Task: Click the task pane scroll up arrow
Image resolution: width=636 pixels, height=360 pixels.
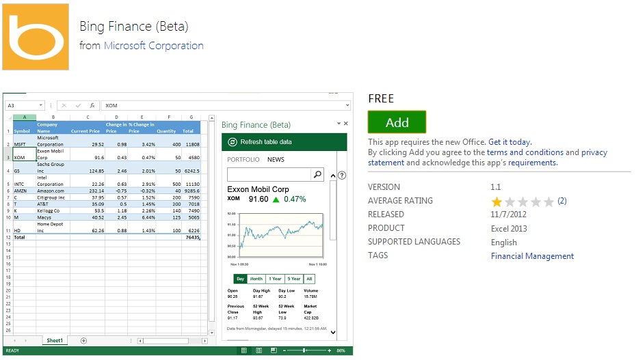Action: [333, 176]
